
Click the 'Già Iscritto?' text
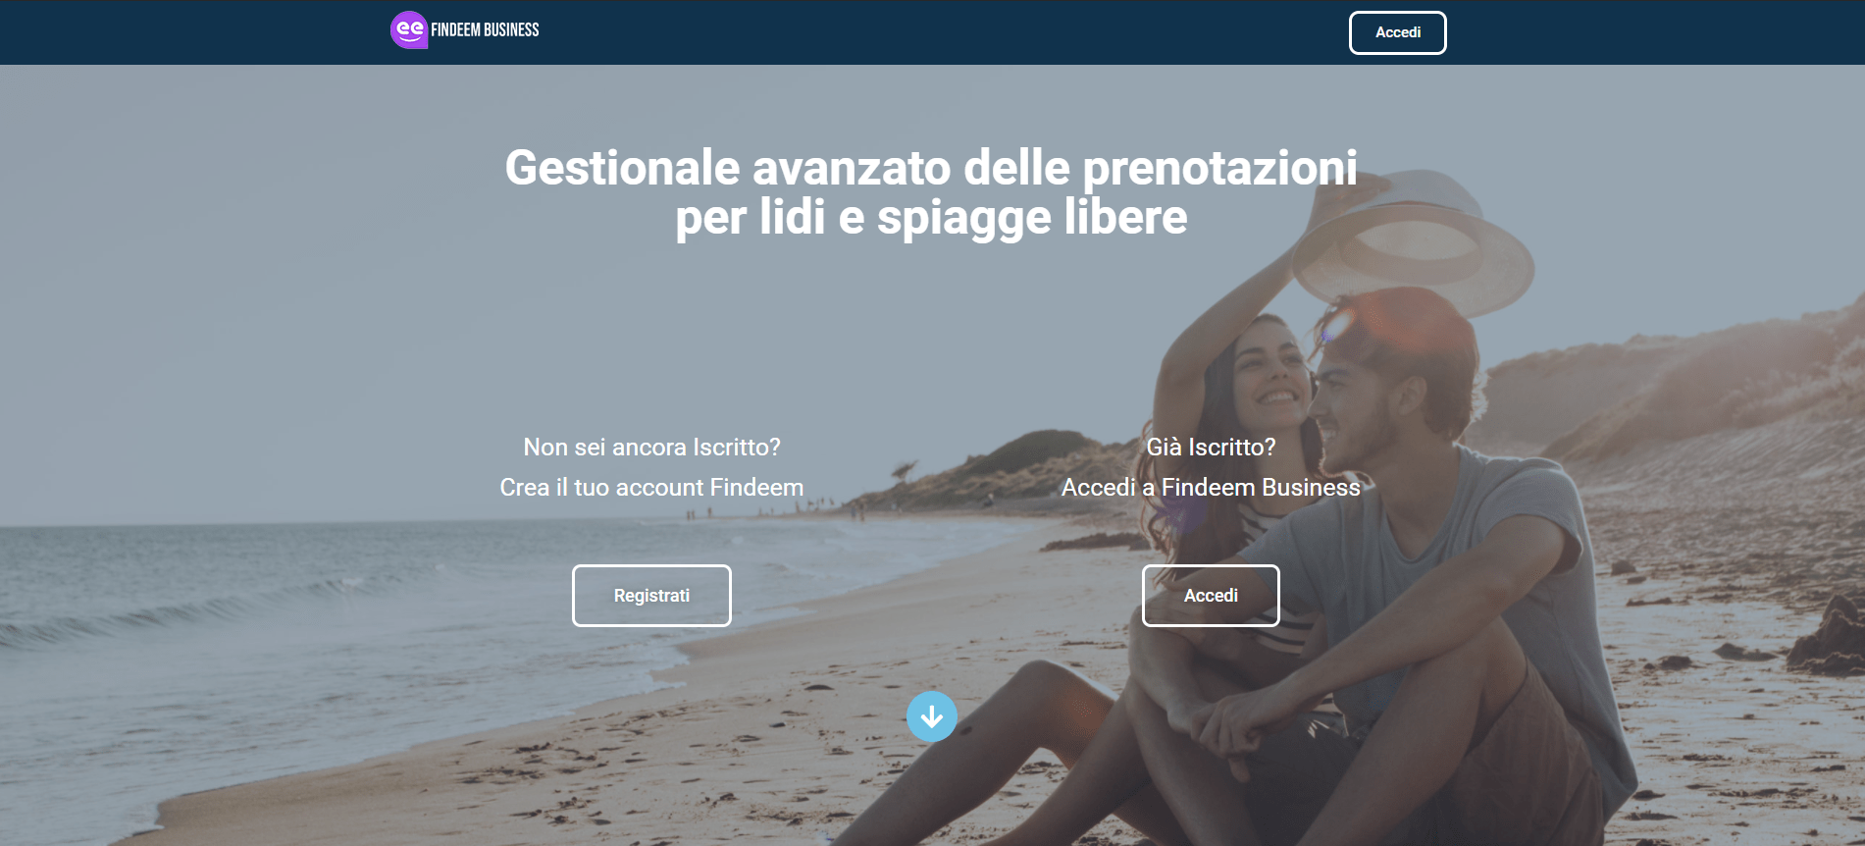coord(1211,448)
